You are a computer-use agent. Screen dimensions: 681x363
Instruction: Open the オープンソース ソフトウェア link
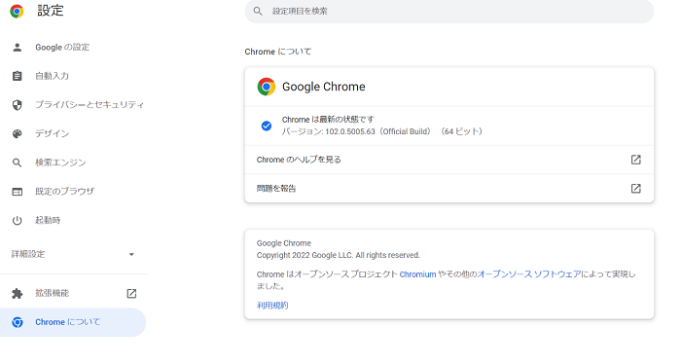[x=529, y=274]
